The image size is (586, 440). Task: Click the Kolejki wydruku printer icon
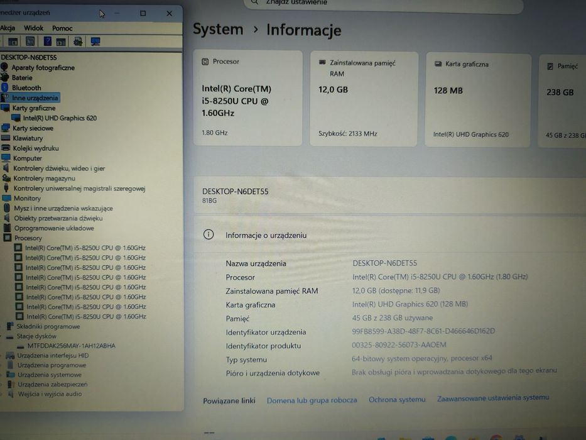[x=6, y=148]
